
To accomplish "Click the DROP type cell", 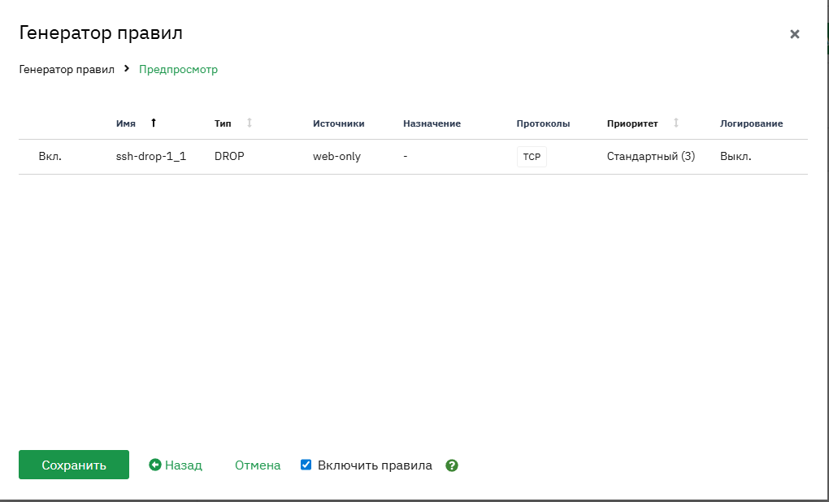I will (229, 157).
